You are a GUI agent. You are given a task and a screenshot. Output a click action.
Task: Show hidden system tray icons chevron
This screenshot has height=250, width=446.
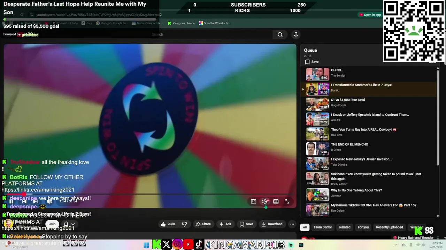(x=396, y=245)
